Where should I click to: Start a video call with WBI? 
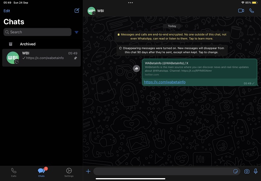(241, 10)
